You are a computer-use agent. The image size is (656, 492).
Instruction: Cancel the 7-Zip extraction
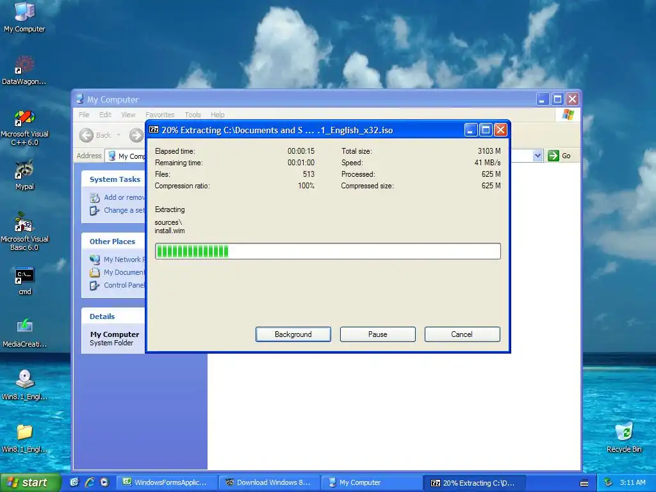coord(463,334)
